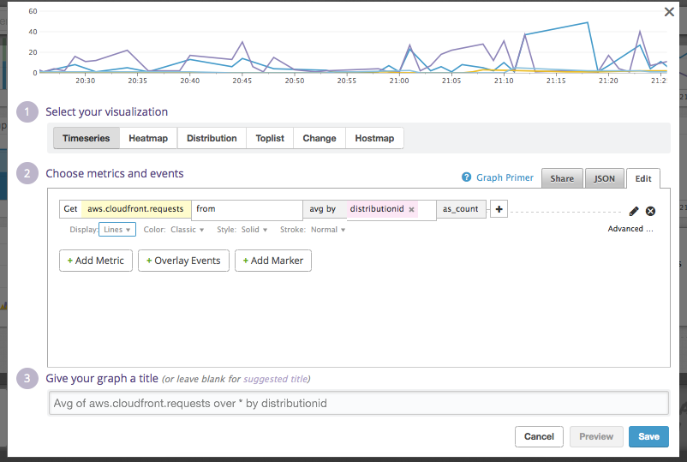The height and width of the screenshot is (462, 687).
Task: Close the graph editor dialog
Action: click(668, 11)
